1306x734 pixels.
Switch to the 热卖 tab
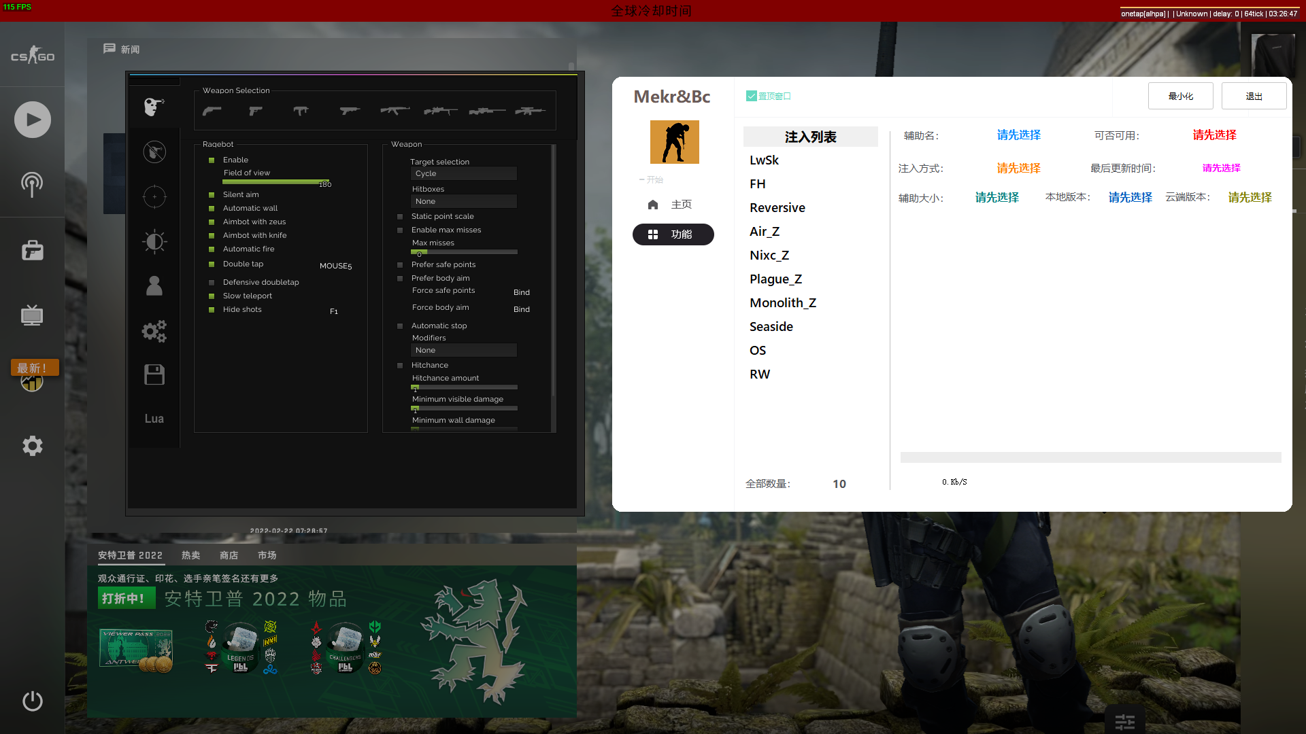[x=190, y=555]
